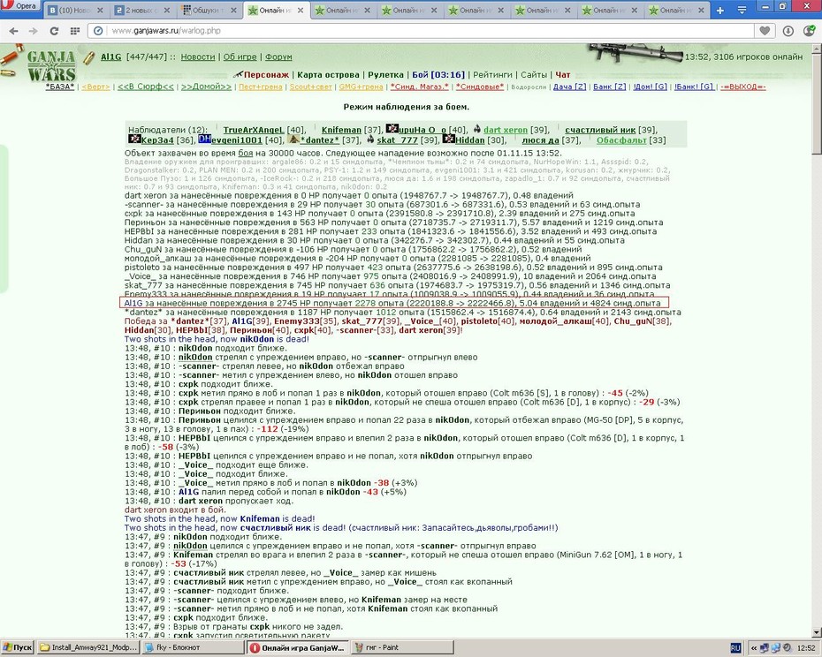The width and height of the screenshot is (822, 657).
Task: Open TrueArXAngeL observer profile
Action: pyautogui.click(x=253, y=130)
